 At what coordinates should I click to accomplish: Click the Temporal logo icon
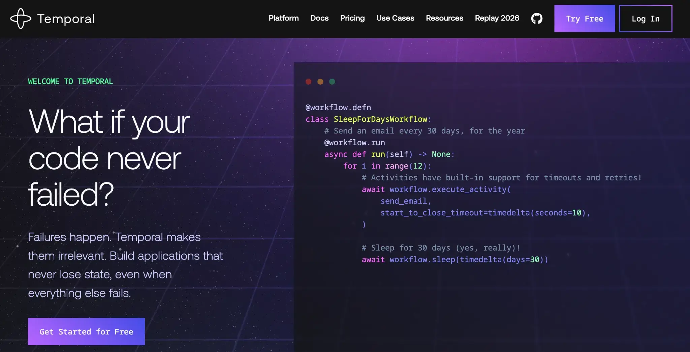(x=21, y=19)
